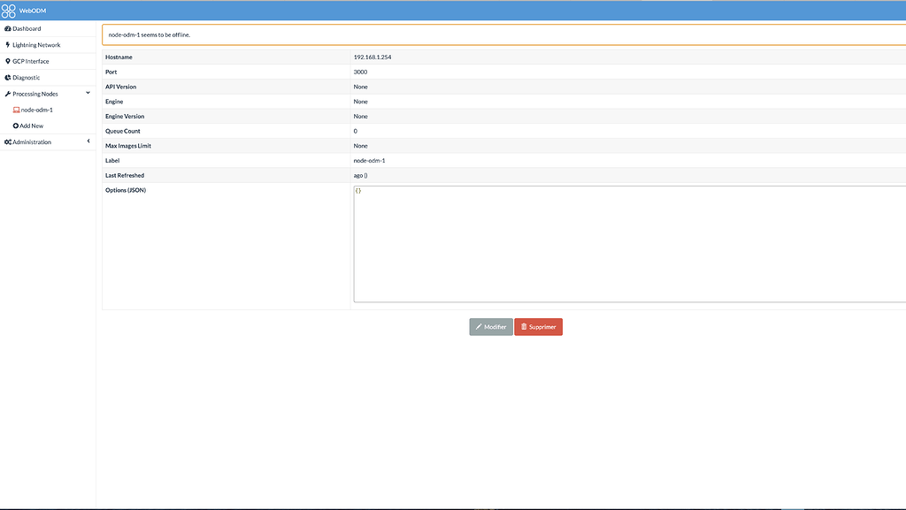Open the Dashboard menu entry

coord(27,27)
